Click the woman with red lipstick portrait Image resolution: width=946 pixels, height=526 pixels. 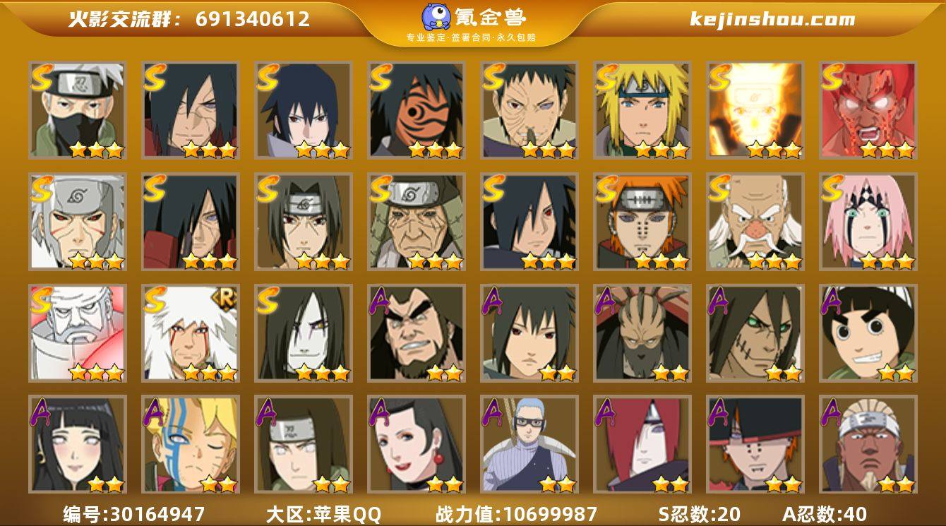pos(417,444)
